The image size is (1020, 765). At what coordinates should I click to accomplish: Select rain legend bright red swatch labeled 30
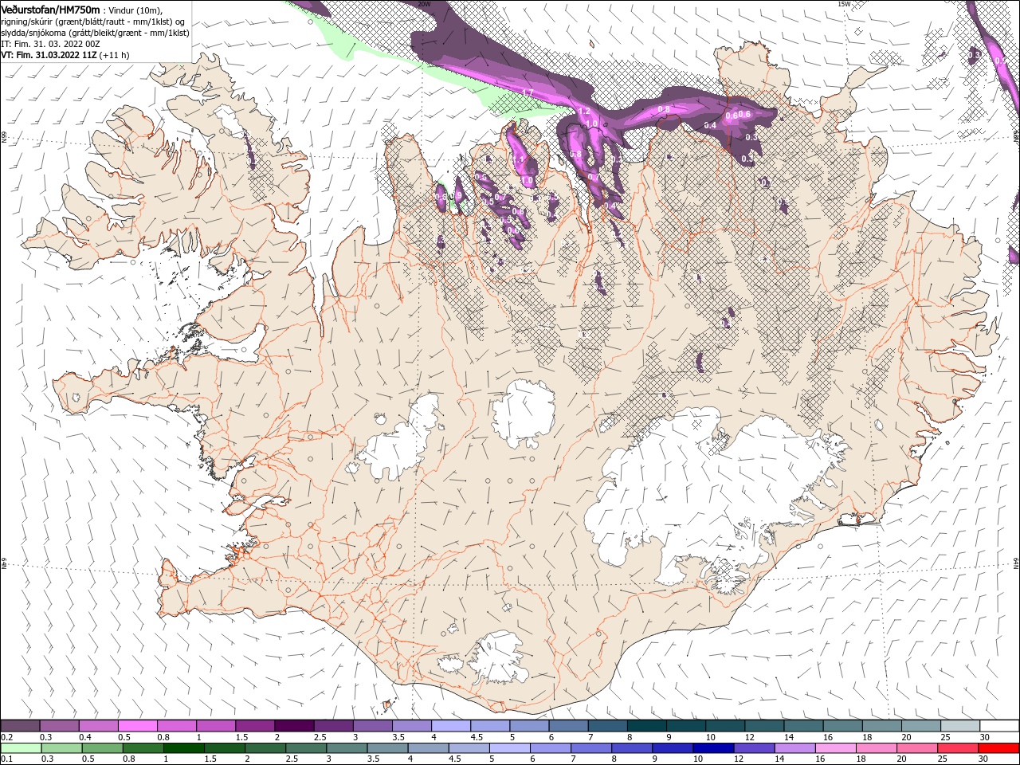(x=998, y=748)
